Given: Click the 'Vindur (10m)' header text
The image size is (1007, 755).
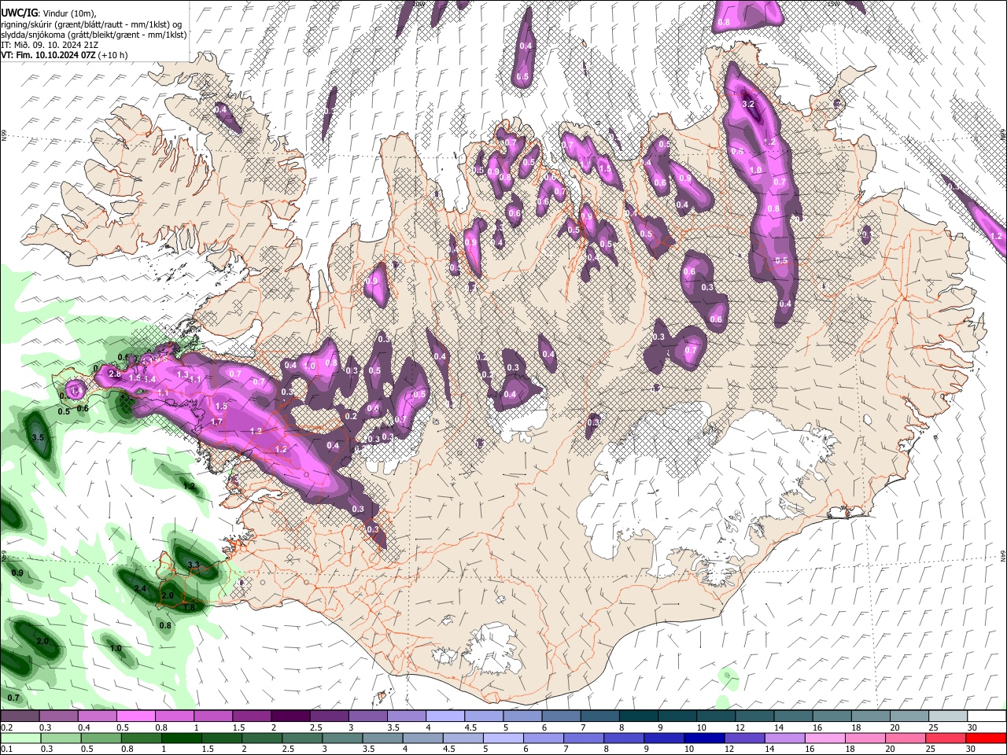Looking at the screenshot, I should click(71, 13).
